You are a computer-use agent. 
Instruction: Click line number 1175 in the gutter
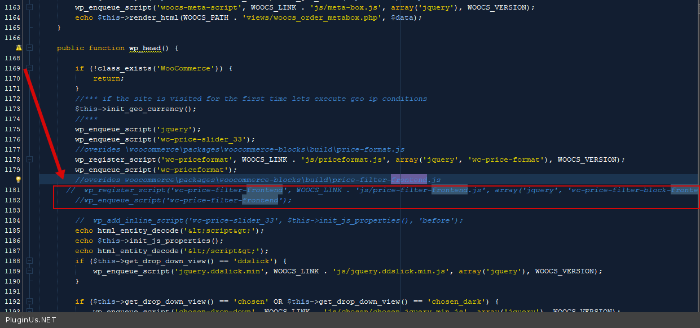[x=11, y=129]
